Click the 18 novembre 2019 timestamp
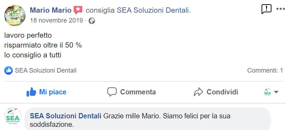Image resolution: width=286 pixels, height=130 pixels. tap(57, 20)
